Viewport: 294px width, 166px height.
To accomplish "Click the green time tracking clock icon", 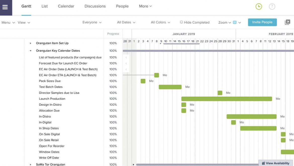I will pos(259,7).
